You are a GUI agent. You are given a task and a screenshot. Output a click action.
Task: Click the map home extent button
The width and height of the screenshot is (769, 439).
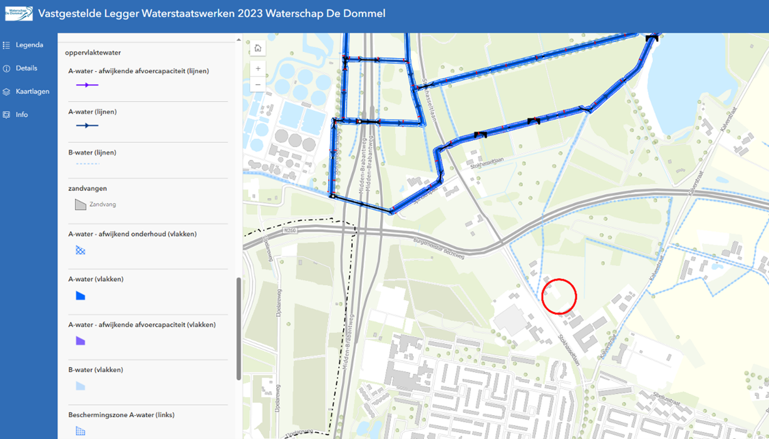[x=258, y=48]
